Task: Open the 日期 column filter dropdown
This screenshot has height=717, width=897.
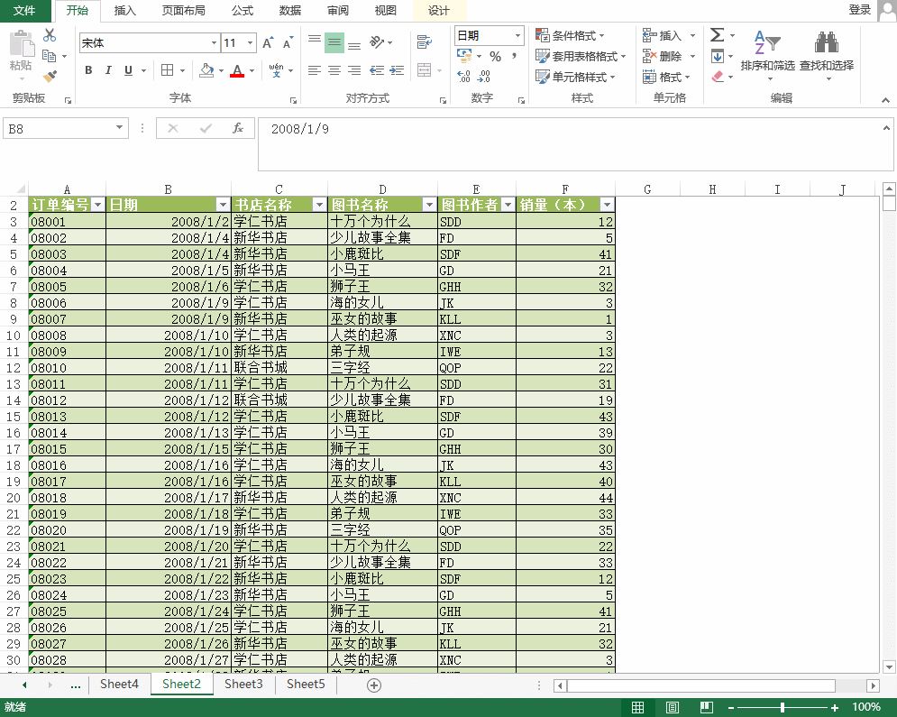Action: 223,205
